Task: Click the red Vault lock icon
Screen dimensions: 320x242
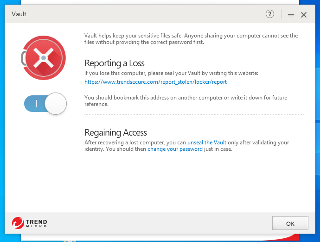Action: 44,58
